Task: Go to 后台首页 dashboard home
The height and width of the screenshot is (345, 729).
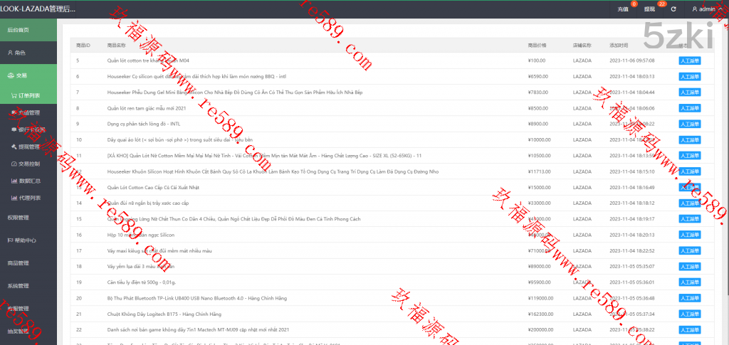Action: click(x=19, y=30)
